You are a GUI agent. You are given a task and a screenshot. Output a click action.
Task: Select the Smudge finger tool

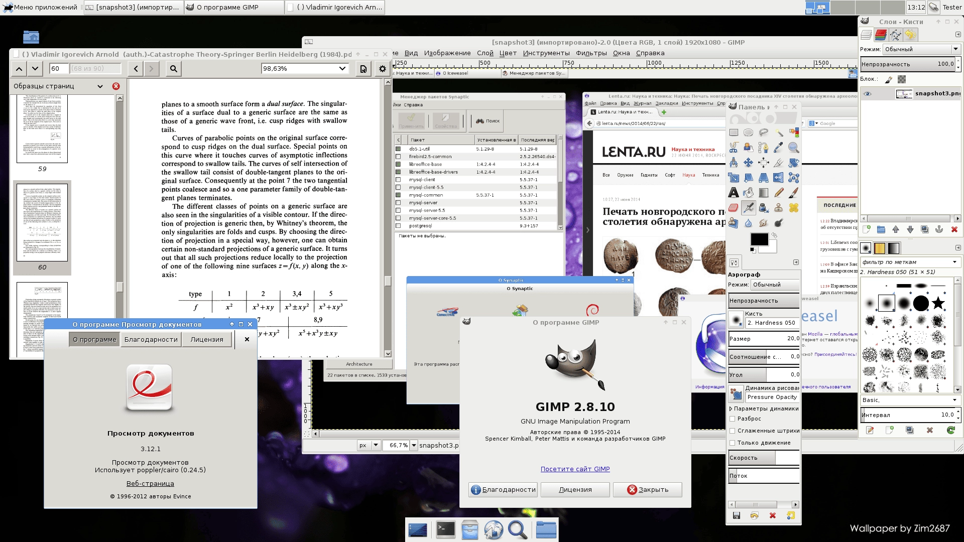(x=764, y=223)
